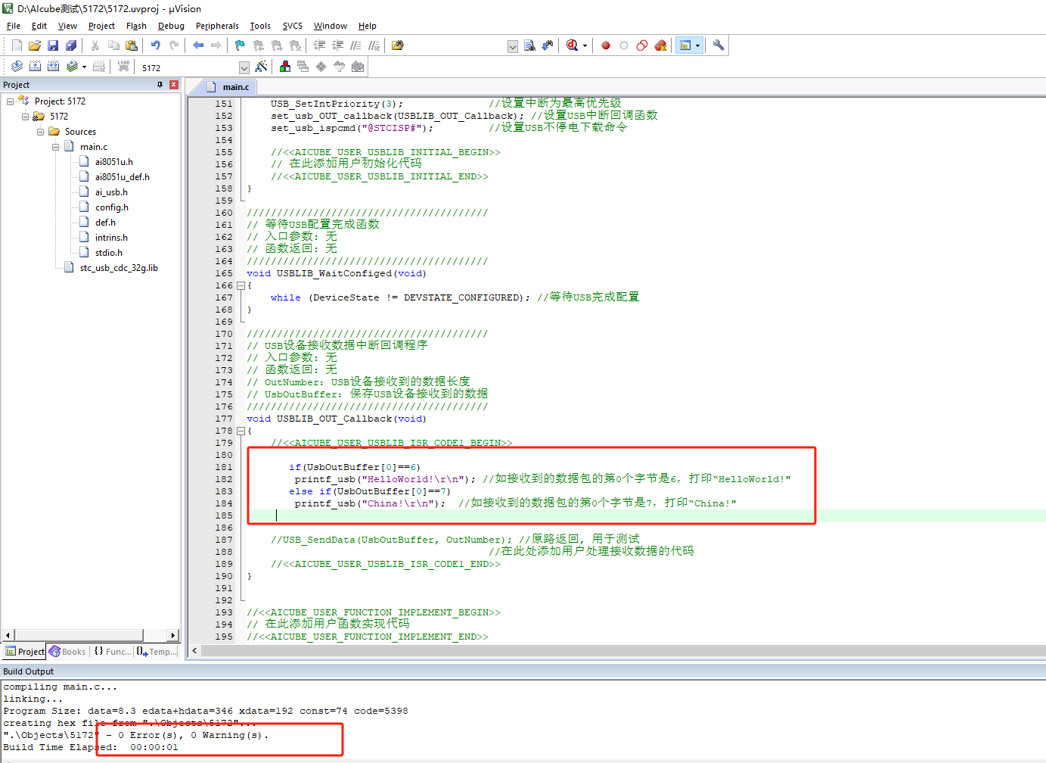Select ai8051u.h in the project tree
Screen dimensions: 1046x763
114,162
